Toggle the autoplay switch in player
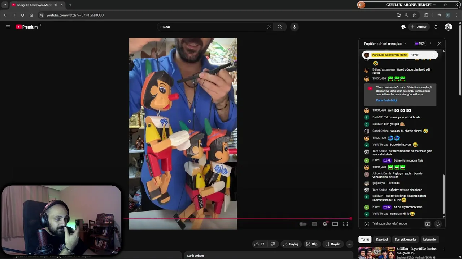The width and height of the screenshot is (462, 259). coord(303,224)
